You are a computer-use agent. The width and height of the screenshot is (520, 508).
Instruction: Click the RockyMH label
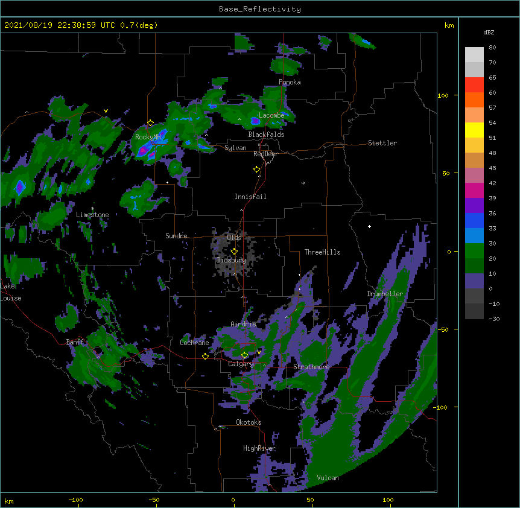click(x=148, y=137)
